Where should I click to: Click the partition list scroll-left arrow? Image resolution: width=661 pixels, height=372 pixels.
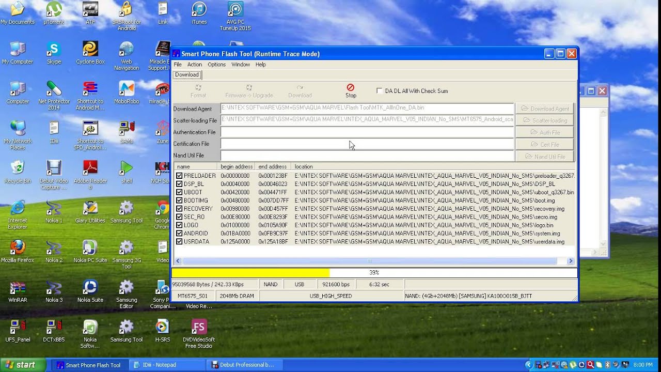(x=178, y=261)
